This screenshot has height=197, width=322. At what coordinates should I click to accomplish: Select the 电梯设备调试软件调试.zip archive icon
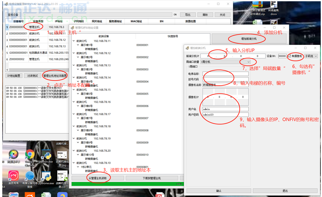[257, 5]
